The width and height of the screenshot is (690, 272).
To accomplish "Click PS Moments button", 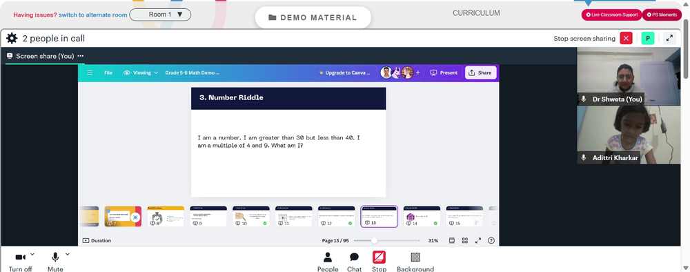I will pyautogui.click(x=662, y=14).
